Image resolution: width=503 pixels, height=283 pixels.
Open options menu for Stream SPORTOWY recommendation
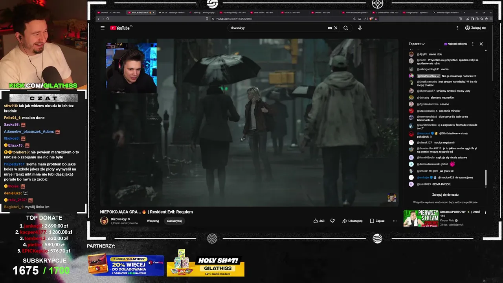tap(485, 212)
